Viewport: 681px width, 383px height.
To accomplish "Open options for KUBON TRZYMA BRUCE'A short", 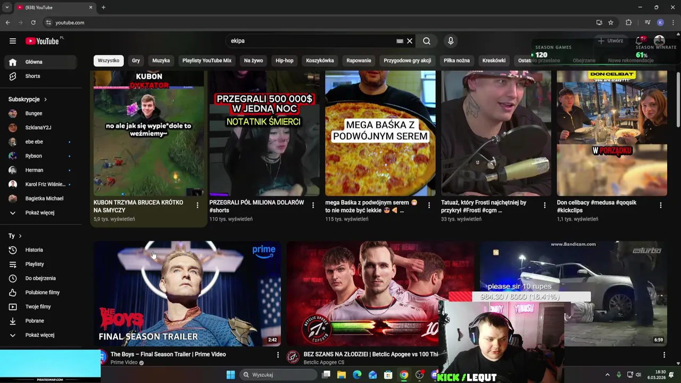I will [197, 205].
